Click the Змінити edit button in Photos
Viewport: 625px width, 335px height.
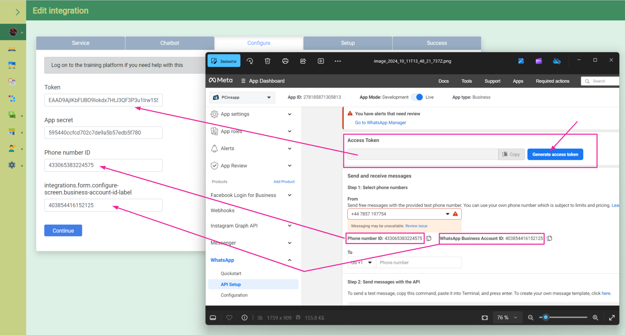click(x=224, y=61)
